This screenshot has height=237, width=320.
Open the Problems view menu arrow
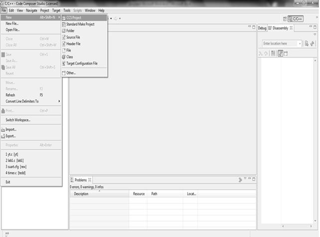click(x=245, y=179)
